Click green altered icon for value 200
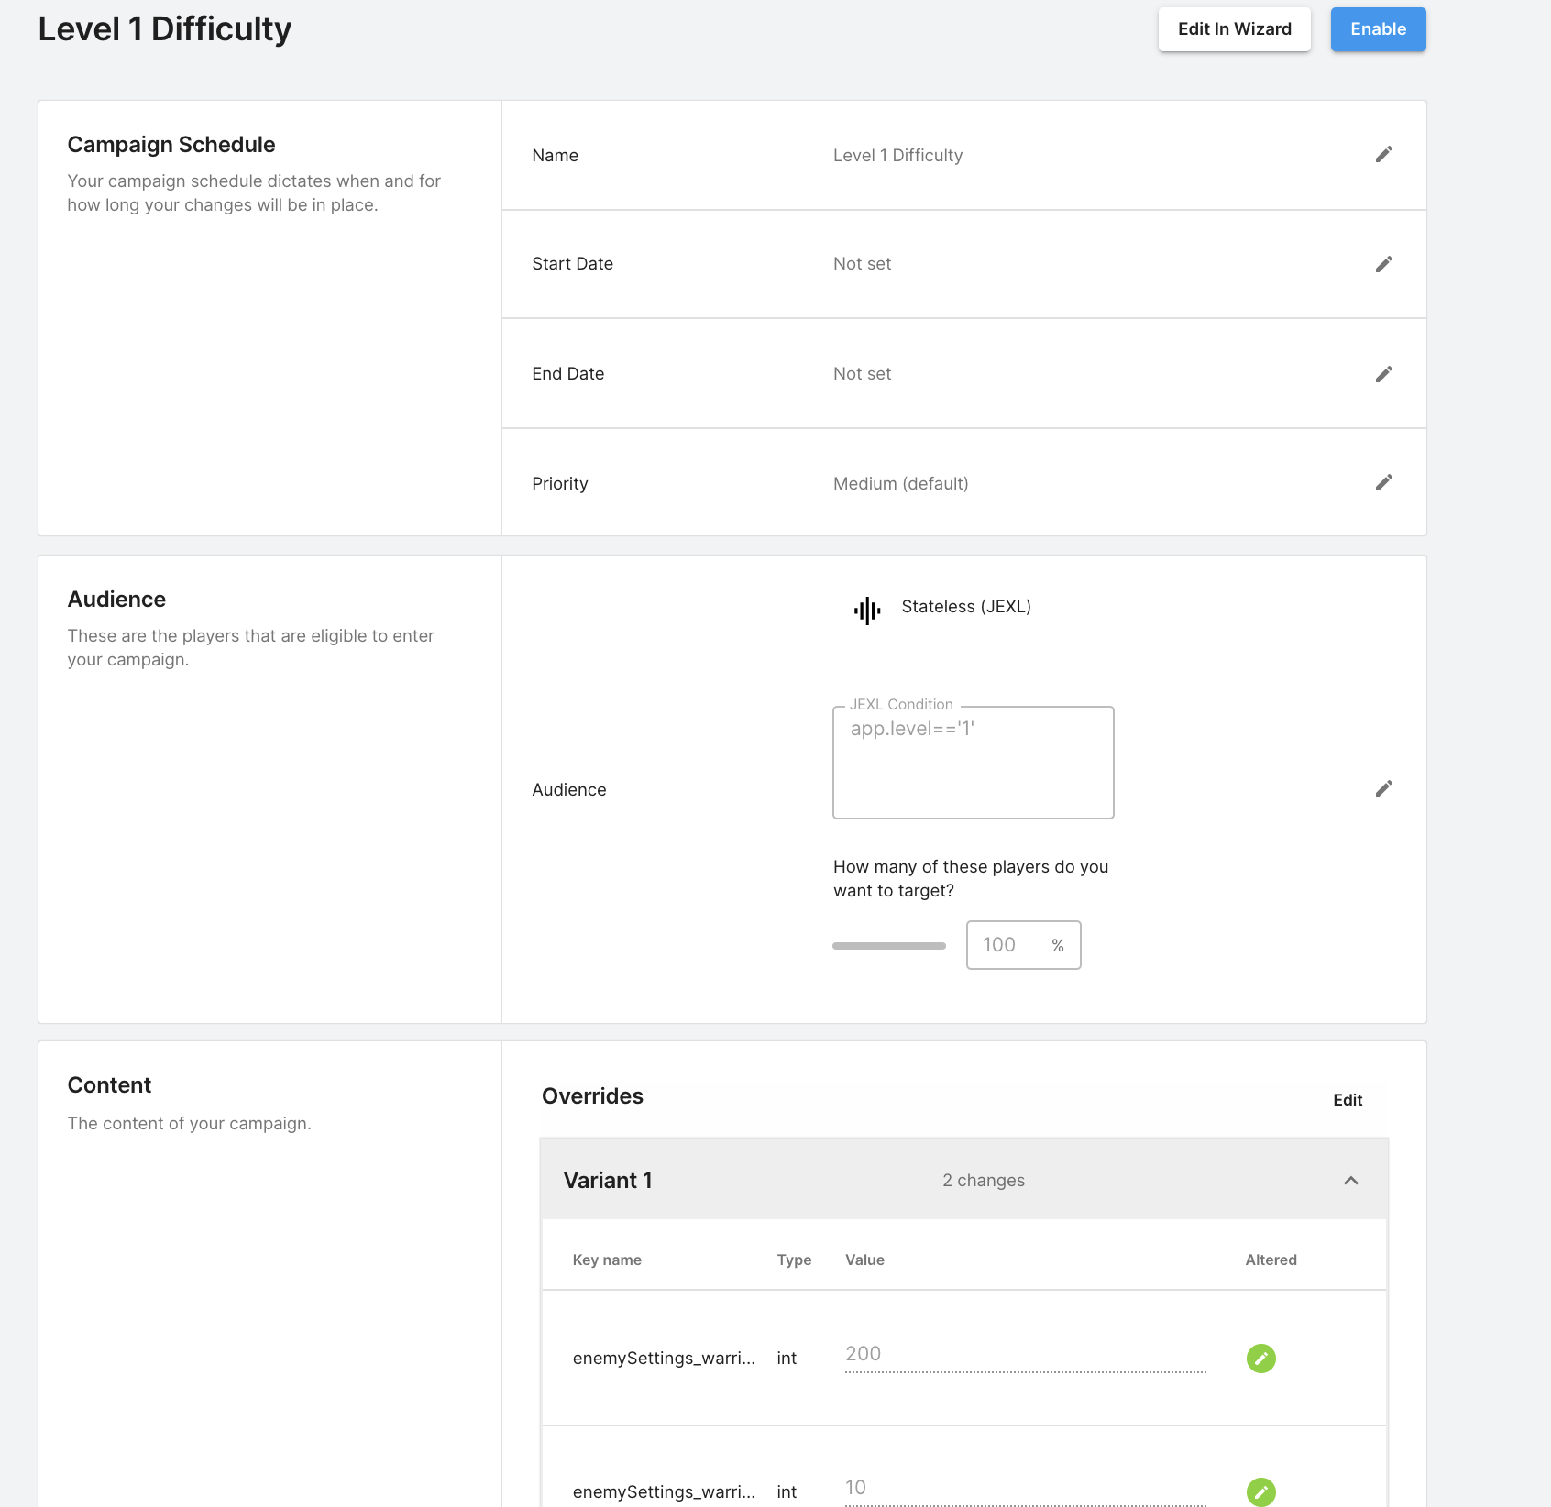1551x1507 pixels. [x=1260, y=1358]
